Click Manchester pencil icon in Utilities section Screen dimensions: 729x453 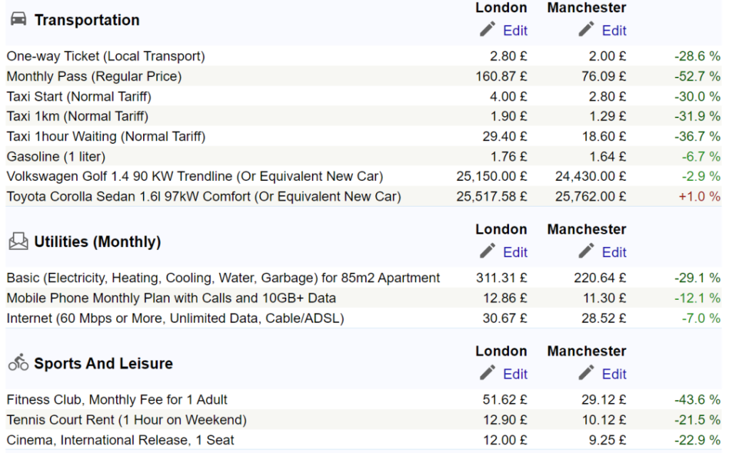pos(587,251)
